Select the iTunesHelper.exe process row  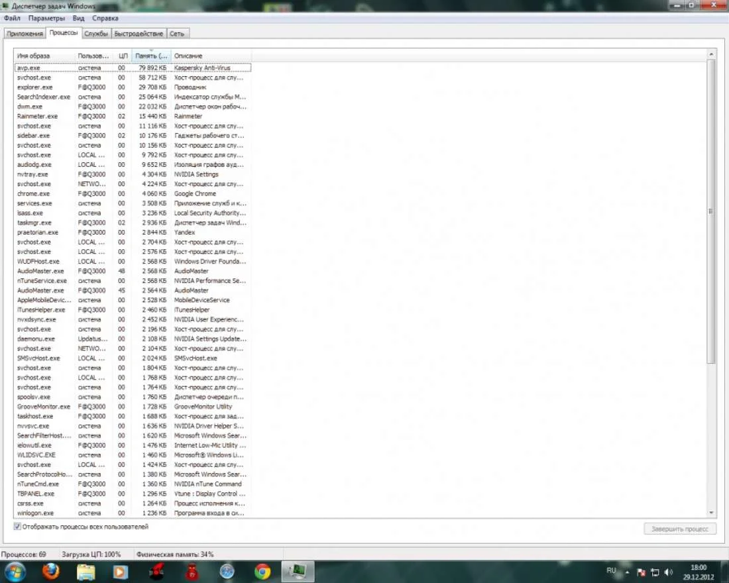pyautogui.click(x=133, y=310)
